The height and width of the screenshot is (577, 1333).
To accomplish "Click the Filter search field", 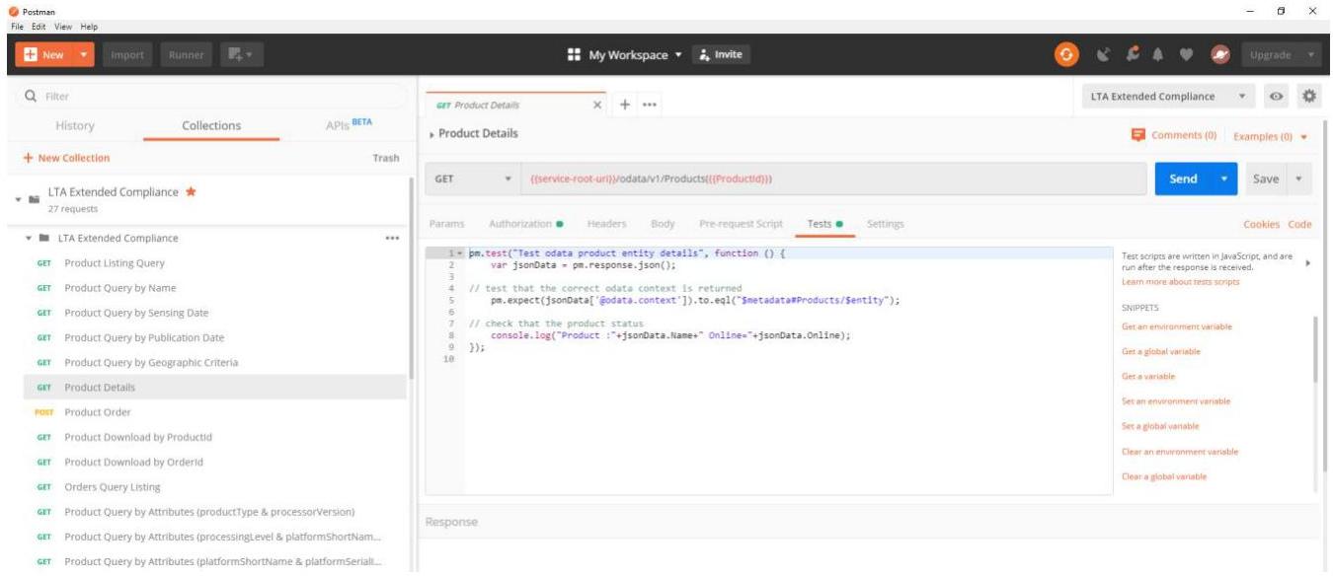I will click(x=212, y=96).
